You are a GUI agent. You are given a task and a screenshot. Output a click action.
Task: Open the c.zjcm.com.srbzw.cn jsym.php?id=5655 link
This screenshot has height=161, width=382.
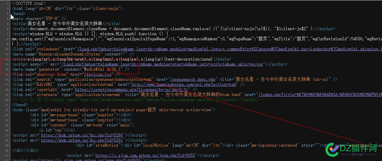[145, 155]
